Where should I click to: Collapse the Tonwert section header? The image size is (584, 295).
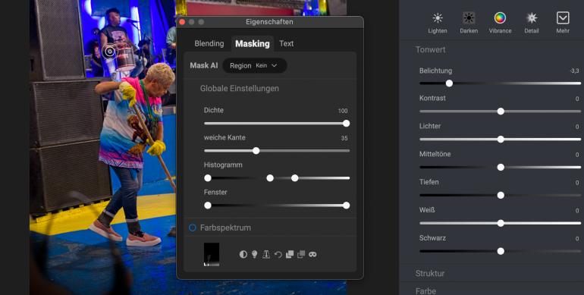[x=430, y=49]
